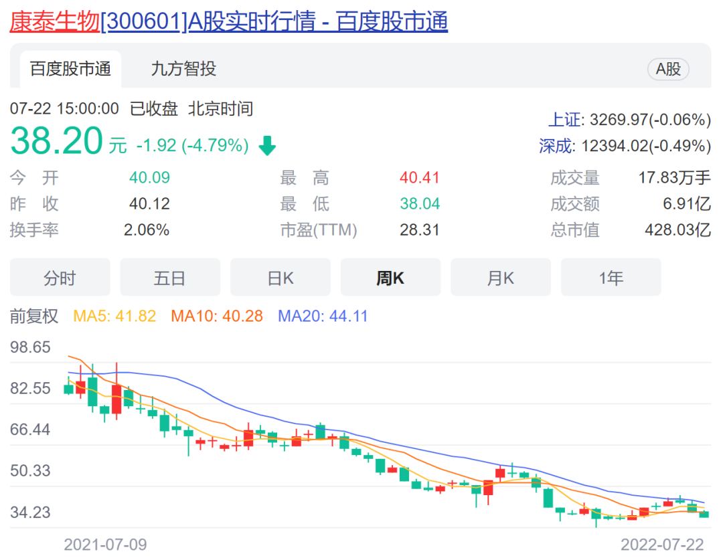Screen dimensions: 723x558
Task: Click the A股 badge button
Action: pyautogui.click(x=667, y=69)
